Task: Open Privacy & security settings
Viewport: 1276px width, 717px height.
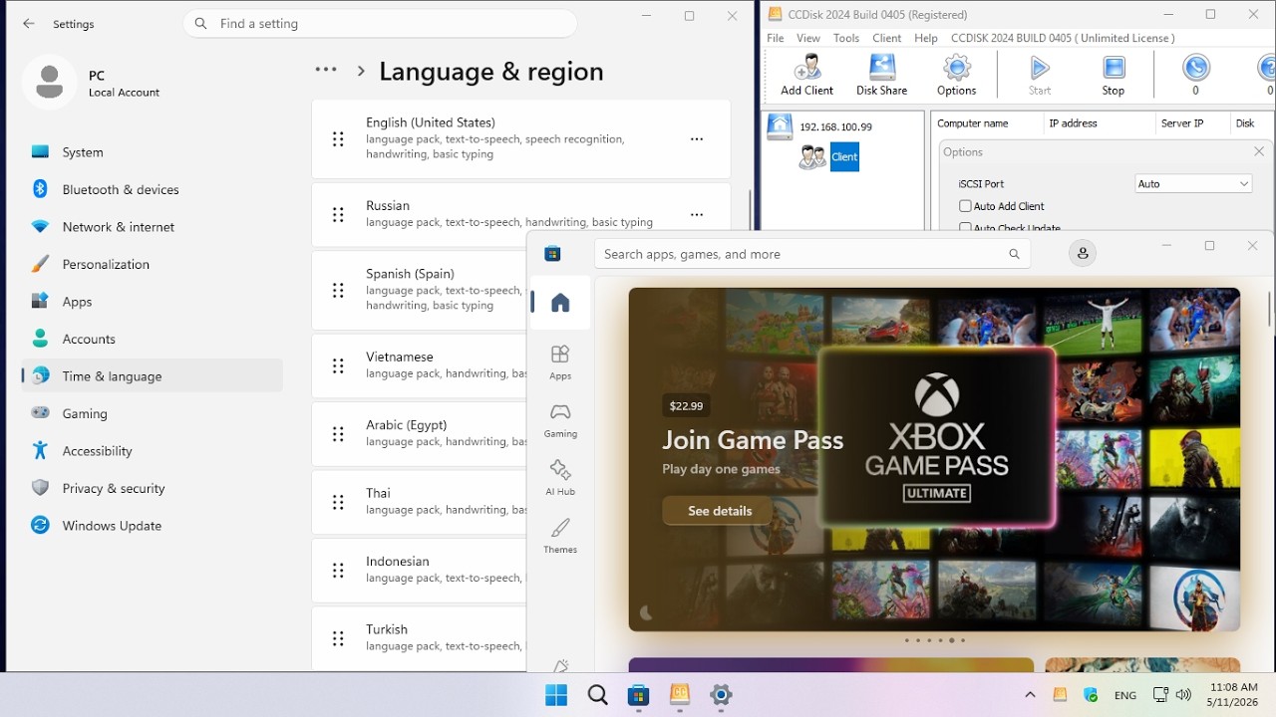Action: [152, 488]
